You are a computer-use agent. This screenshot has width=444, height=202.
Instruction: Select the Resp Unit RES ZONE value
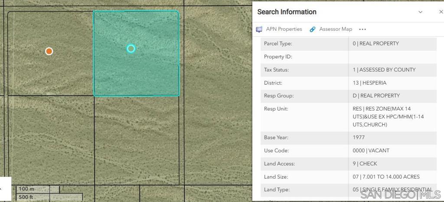click(382, 117)
